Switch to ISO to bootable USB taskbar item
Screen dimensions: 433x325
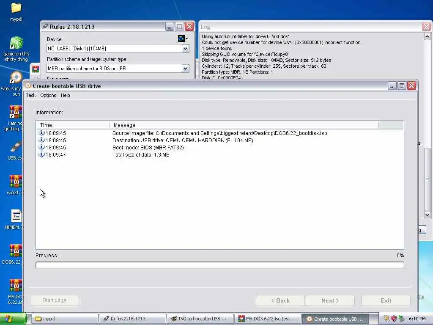pos(200,319)
